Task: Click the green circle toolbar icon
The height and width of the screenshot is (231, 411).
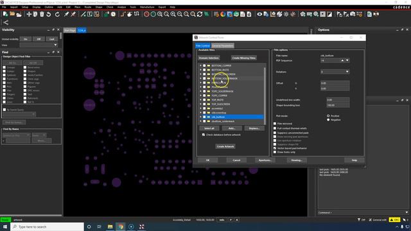Action: (153, 14)
